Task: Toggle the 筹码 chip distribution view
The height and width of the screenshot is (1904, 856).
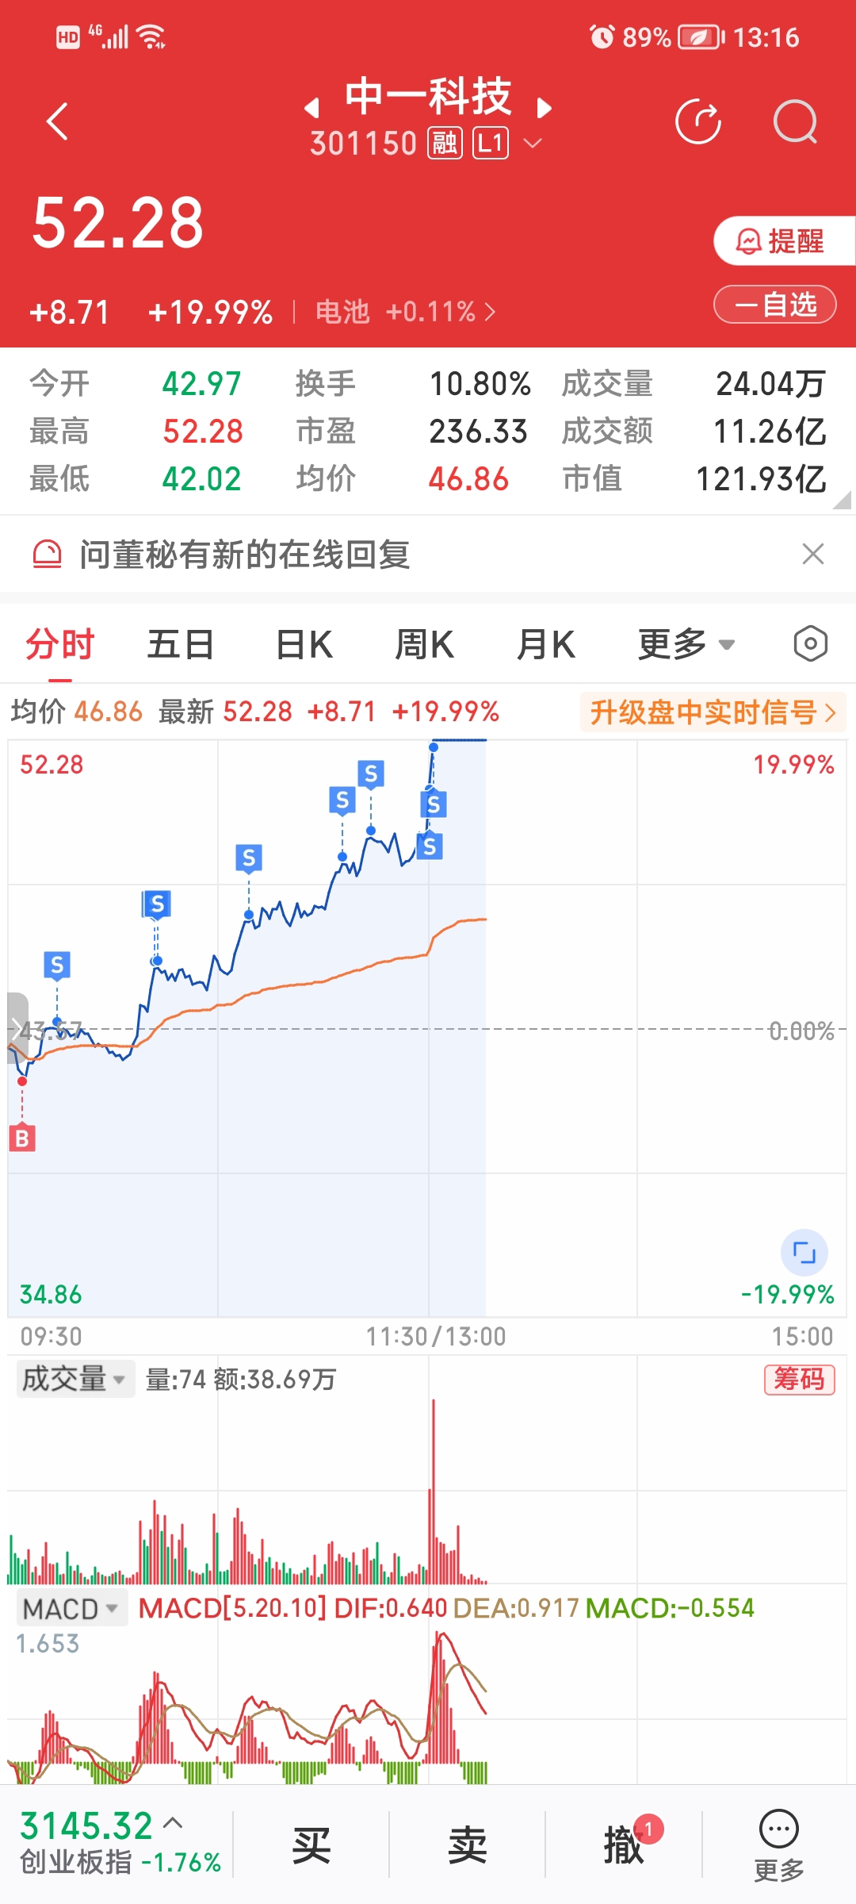Action: click(799, 1380)
